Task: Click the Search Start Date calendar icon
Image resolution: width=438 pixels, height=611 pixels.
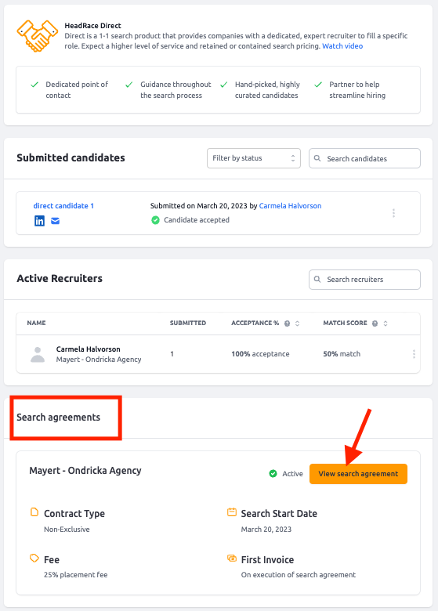Action: click(232, 512)
